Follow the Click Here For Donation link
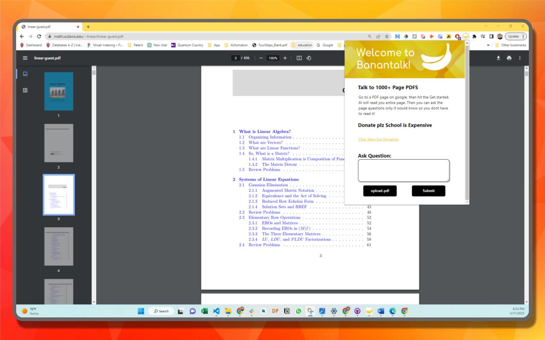Screen dimensions: 545x340 (378, 139)
